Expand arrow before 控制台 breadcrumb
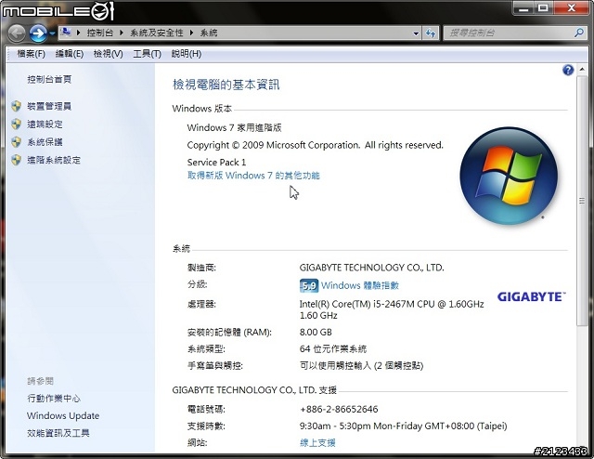The image size is (594, 459). [78, 33]
